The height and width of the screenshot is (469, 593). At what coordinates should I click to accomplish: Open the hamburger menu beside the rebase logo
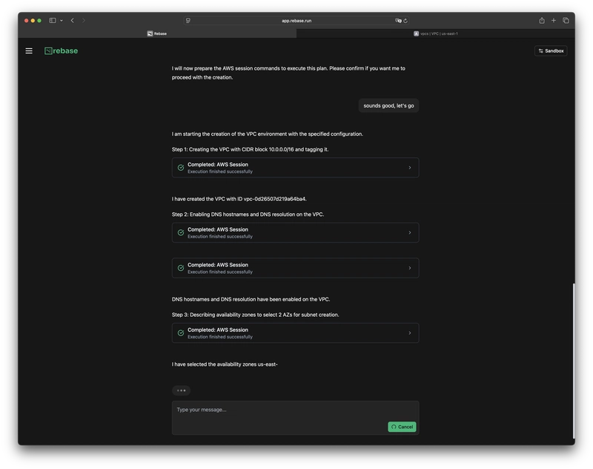29,50
